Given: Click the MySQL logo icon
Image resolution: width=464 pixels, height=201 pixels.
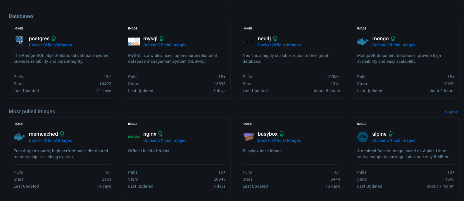Looking at the screenshot, I should click(134, 41).
